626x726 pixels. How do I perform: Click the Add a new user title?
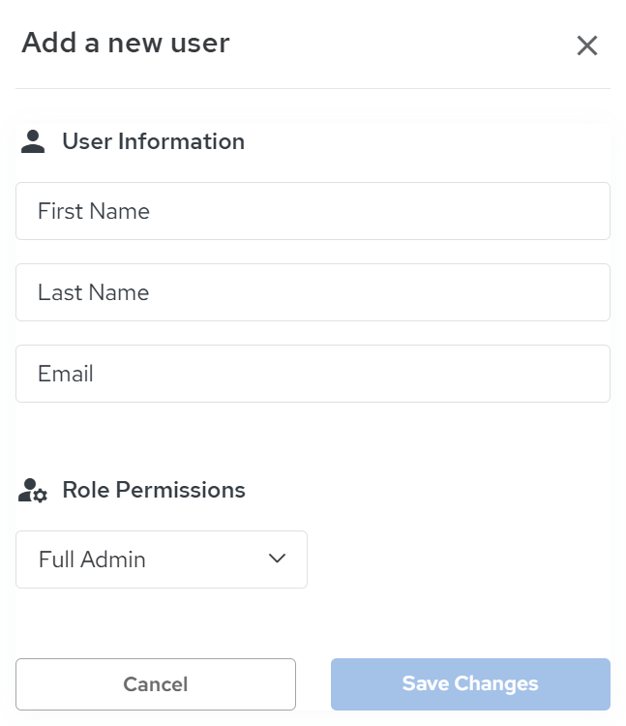point(126,43)
